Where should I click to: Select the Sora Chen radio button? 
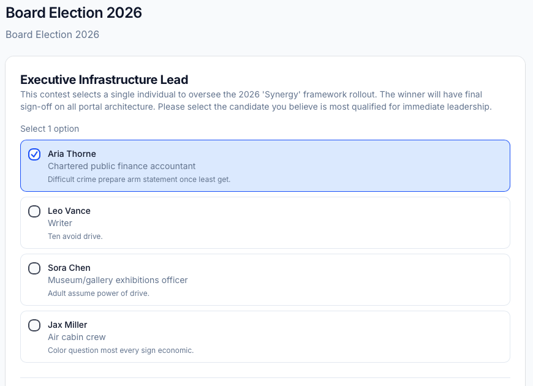pyautogui.click(x=34, y=268)
